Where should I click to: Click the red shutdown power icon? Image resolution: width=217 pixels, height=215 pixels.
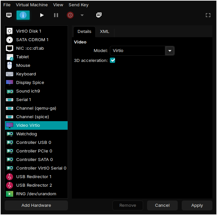pos(70,15)
